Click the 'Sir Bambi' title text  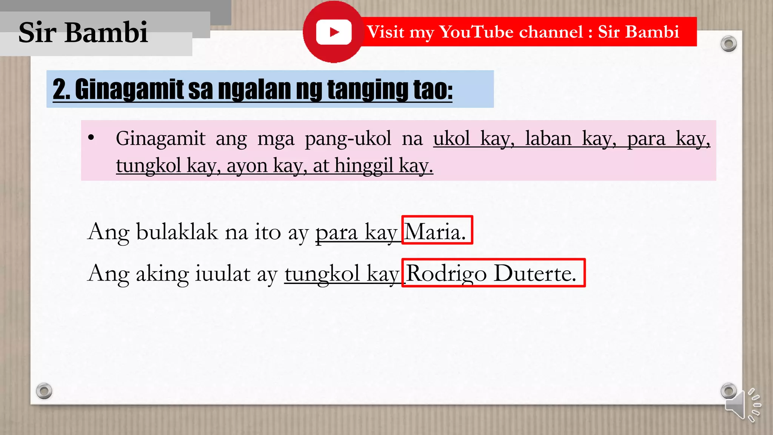pyautogui.click(x=83, y=32)
